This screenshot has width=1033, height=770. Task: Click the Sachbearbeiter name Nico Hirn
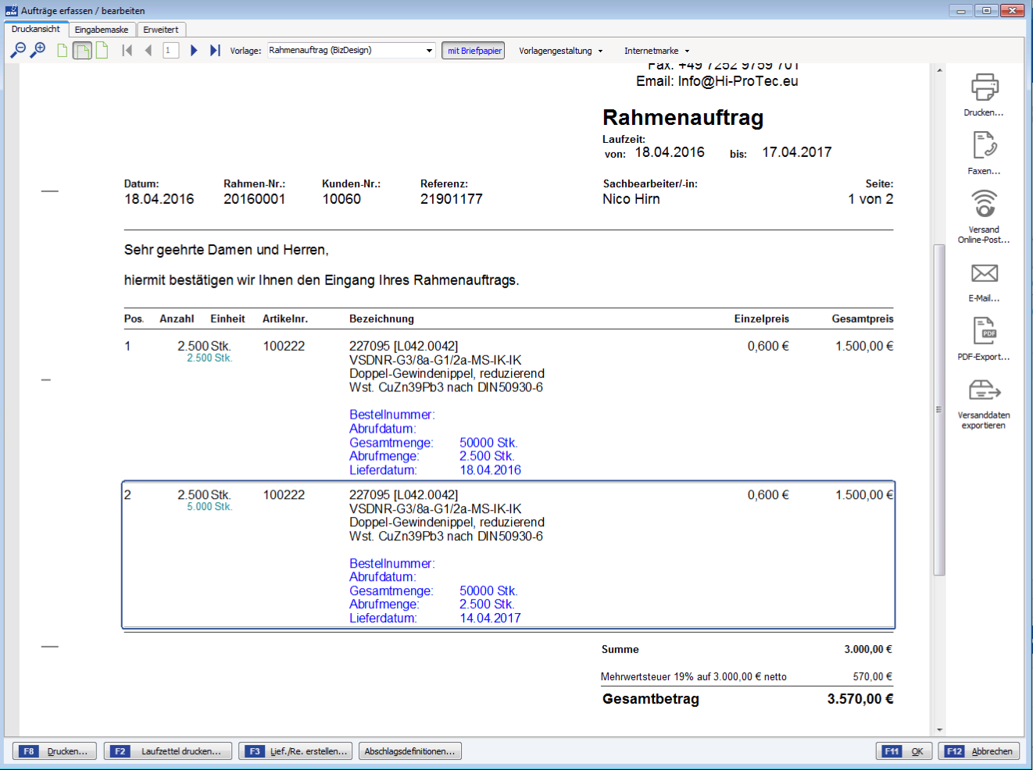click(631, 199)
